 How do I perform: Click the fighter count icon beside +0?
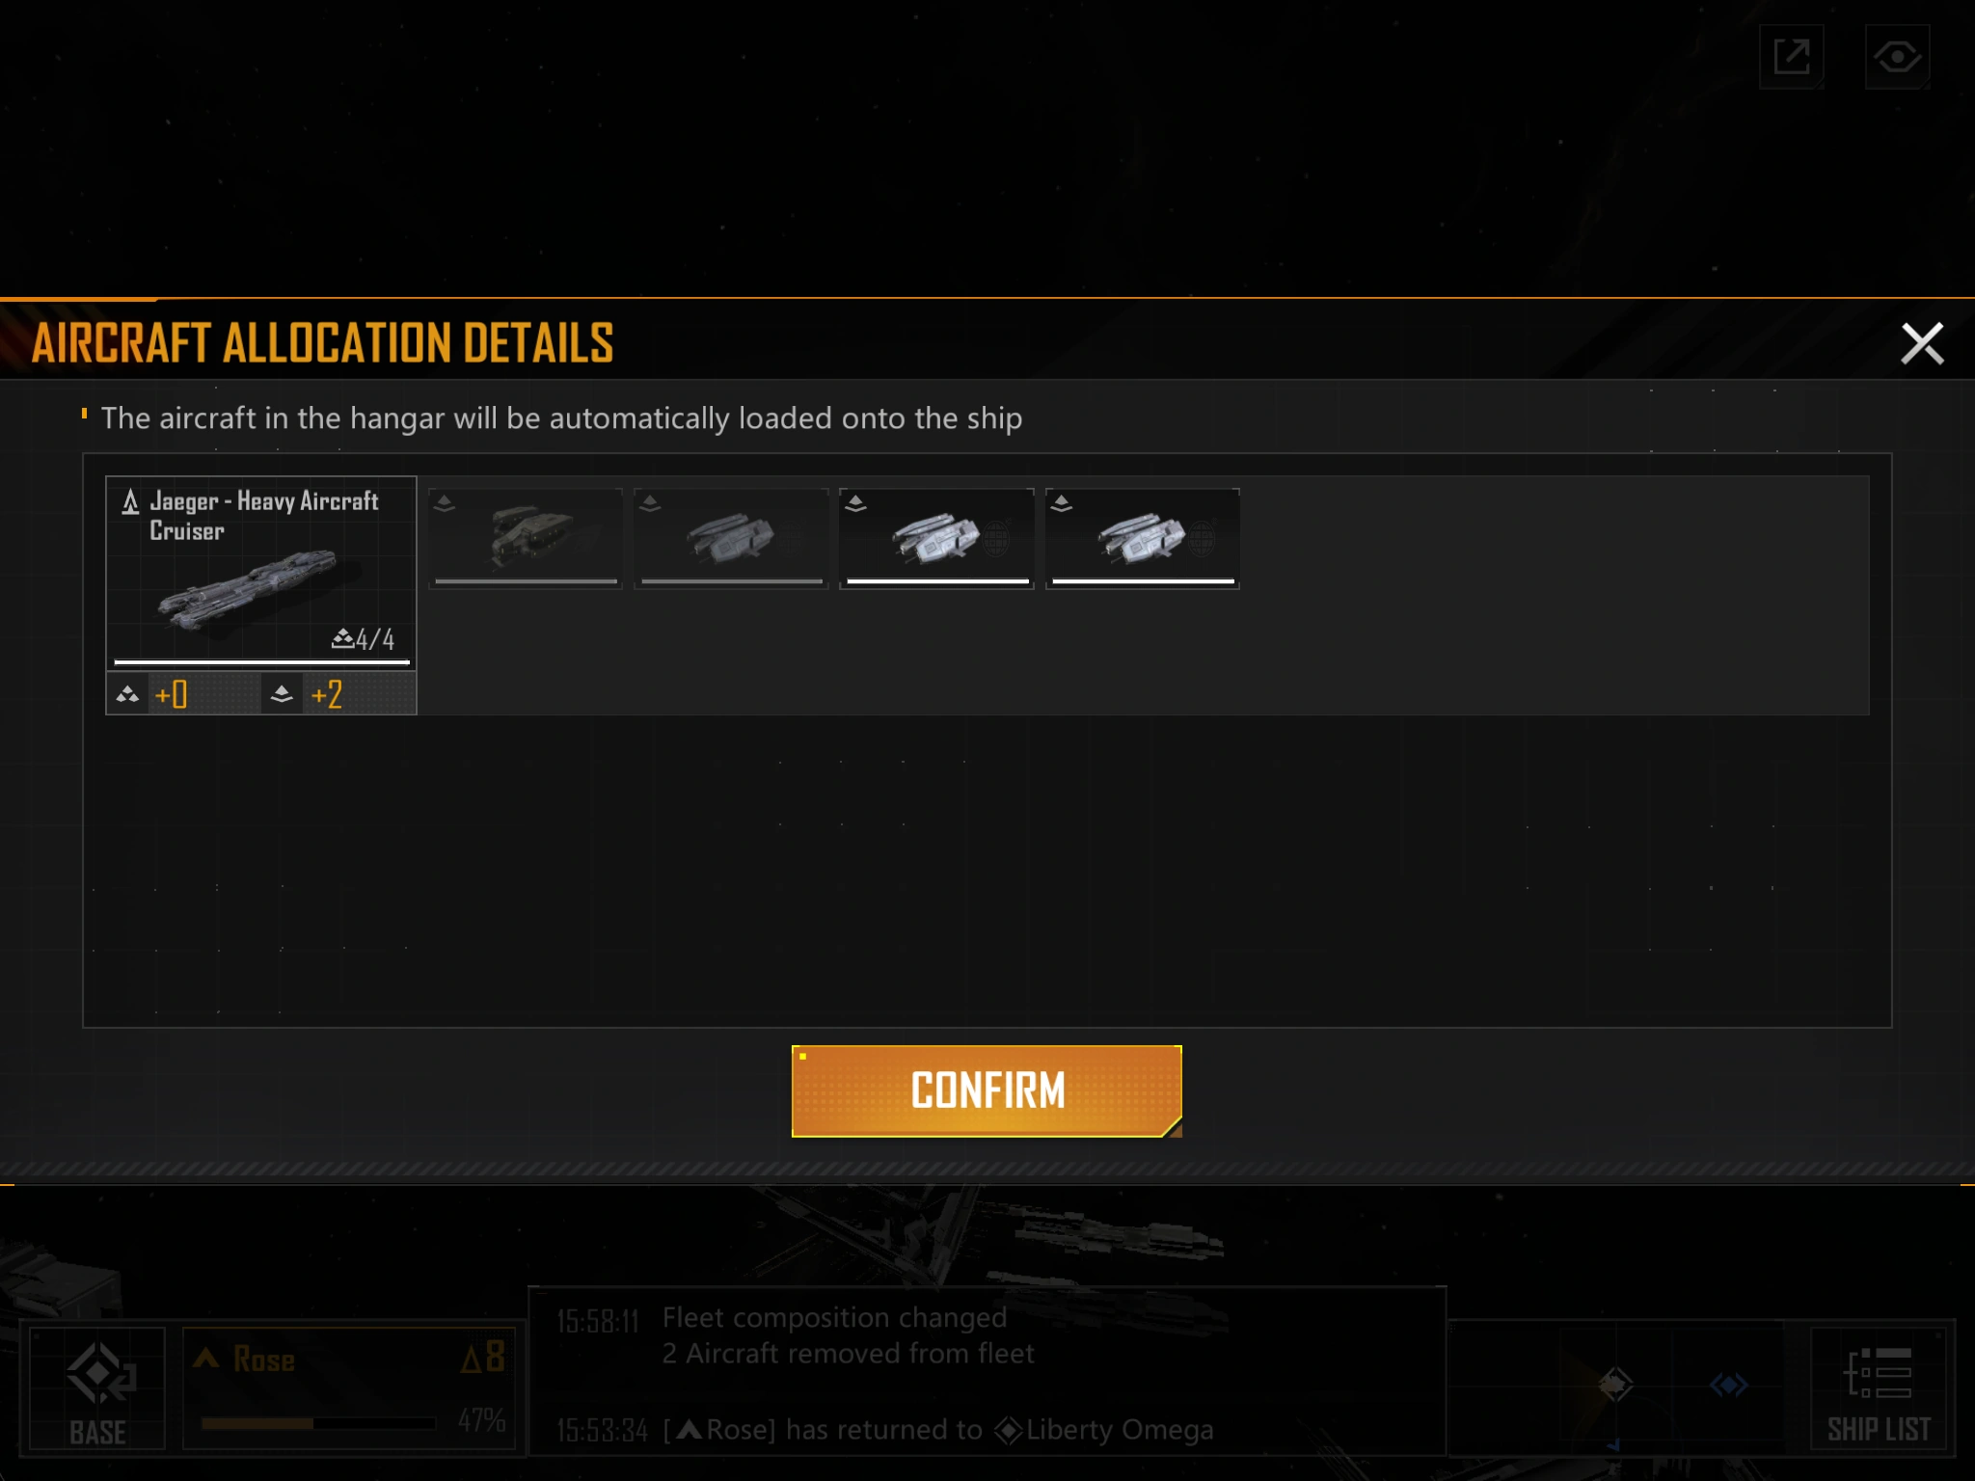pyautogui.click(x=127, y=694)
